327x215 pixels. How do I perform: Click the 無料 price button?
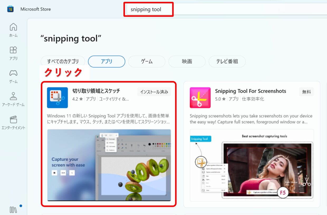coord(306,92)
